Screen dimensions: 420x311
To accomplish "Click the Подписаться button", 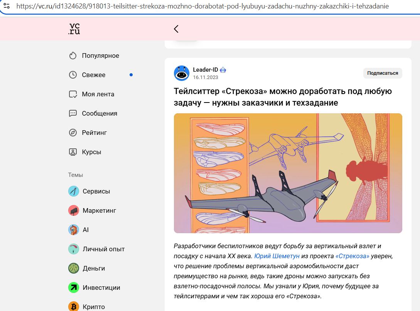I will tap(383, 73).
